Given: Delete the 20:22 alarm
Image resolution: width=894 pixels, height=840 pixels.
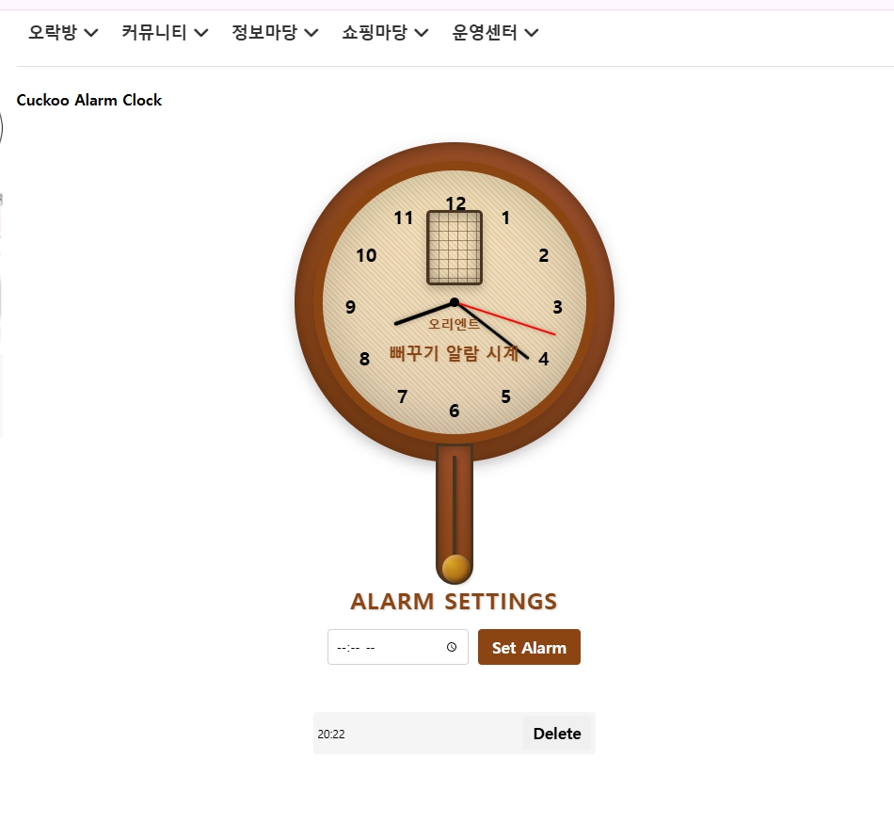Looking at the screenshot, I should (x=557, y=734).
